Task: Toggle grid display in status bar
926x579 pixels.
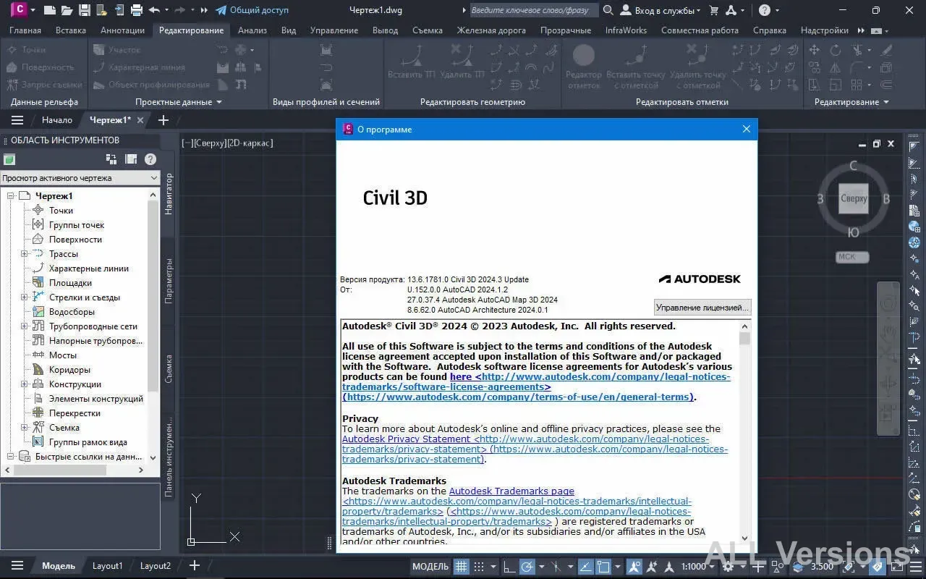Action: pos(461,566)
